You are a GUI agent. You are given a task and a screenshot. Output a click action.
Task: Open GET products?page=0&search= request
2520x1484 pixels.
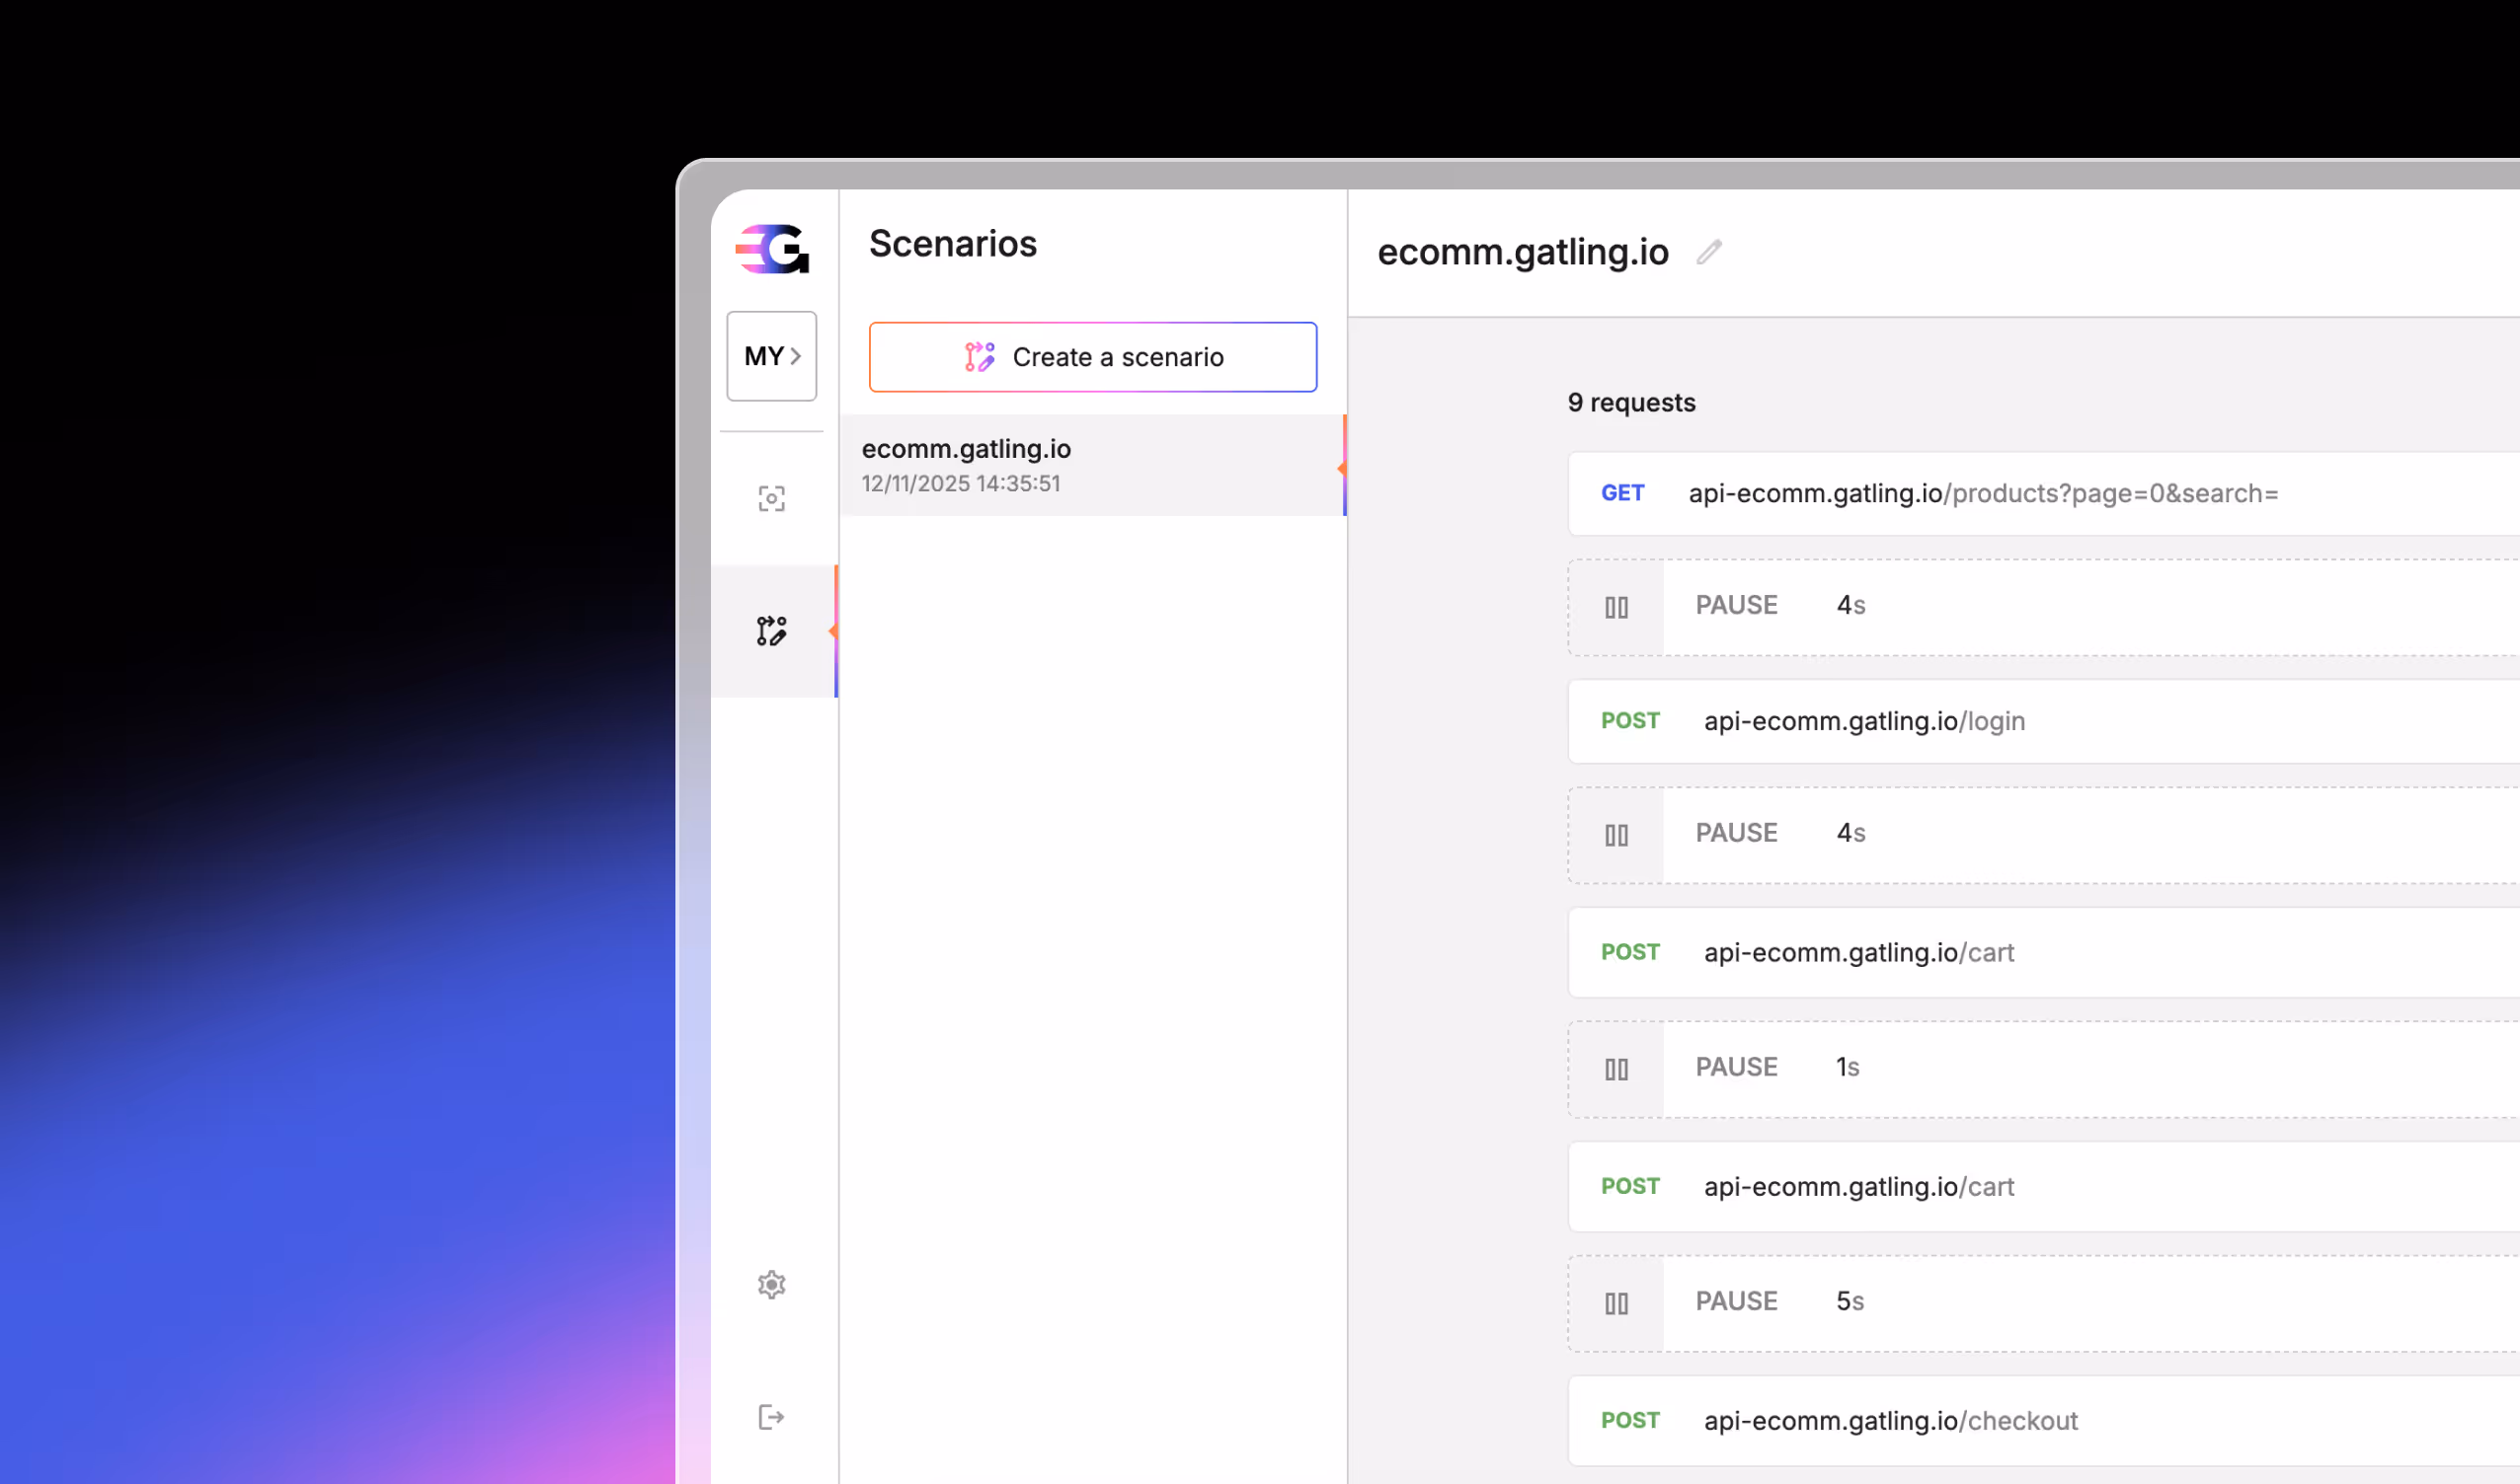point(1982,493)
